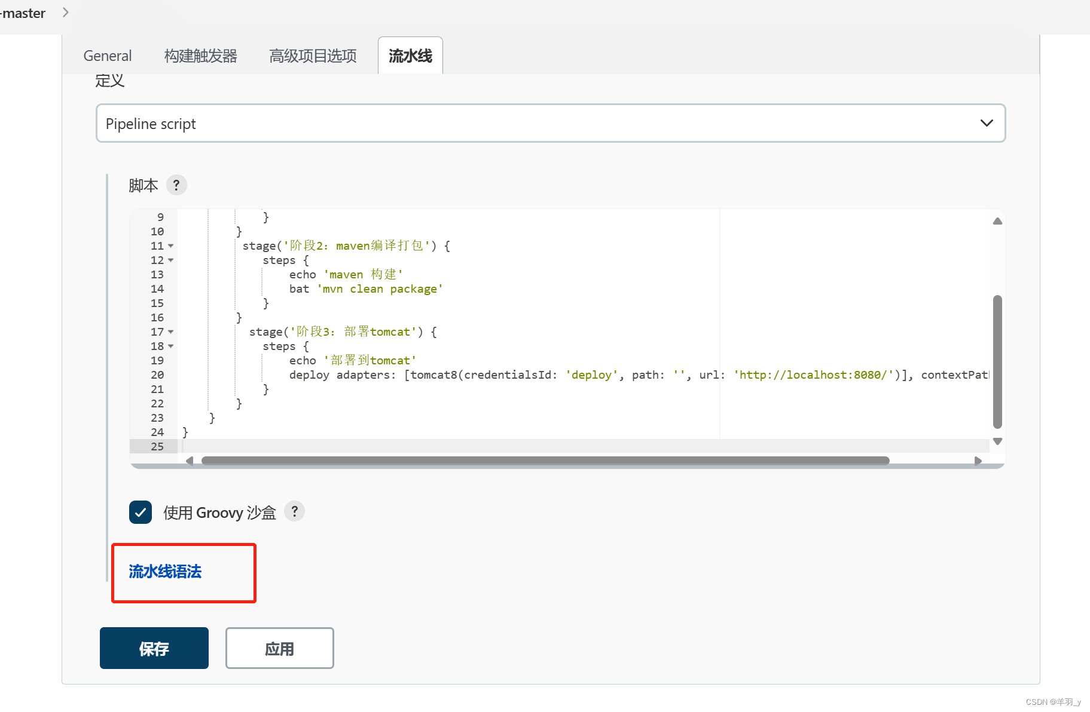
Task: Open the 流水线语法 link
Action: click(165, 572)
